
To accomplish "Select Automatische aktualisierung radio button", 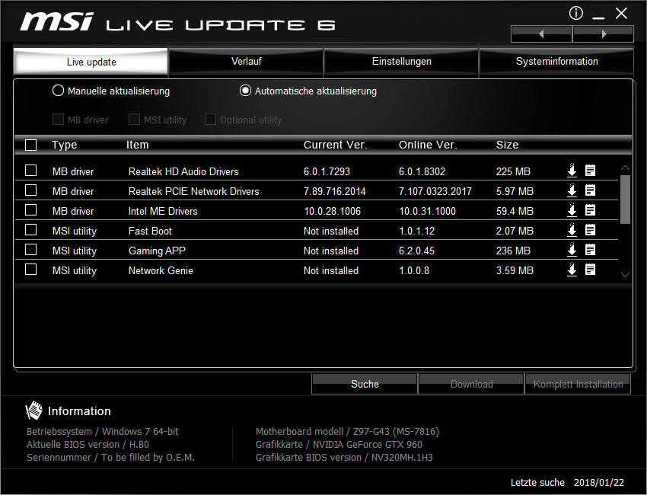I will [x=246, y=91].
